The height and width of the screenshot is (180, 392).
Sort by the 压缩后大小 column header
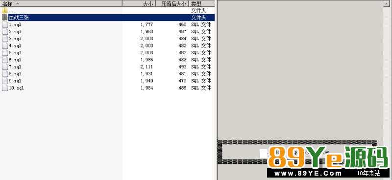point(172,3)
